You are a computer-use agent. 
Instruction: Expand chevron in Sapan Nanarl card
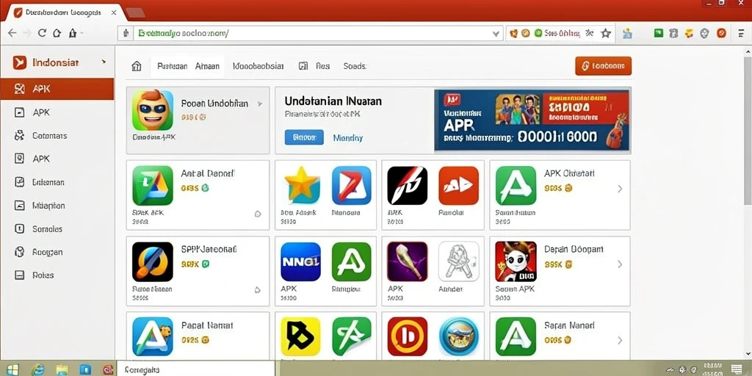pos(620,341)
